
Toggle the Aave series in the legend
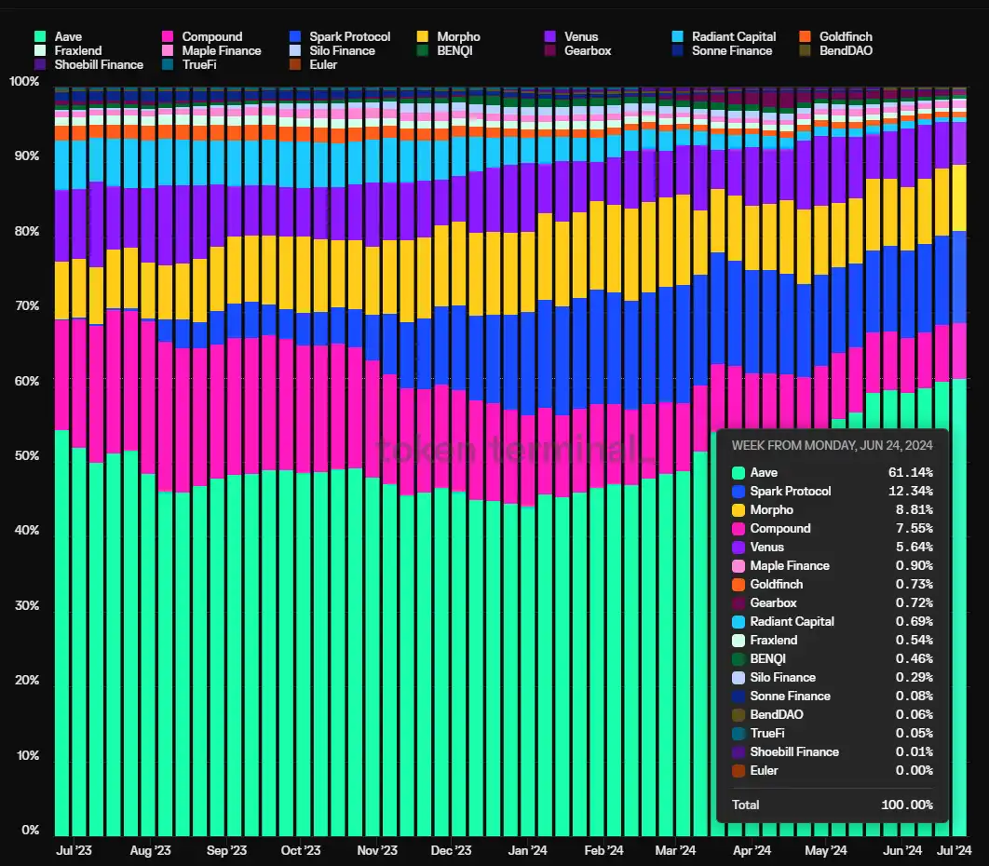(x=58, y=36)
